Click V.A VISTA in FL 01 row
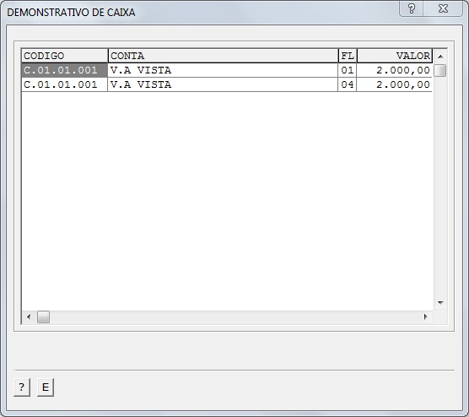469x417 pixels. (x=223, y=70)
